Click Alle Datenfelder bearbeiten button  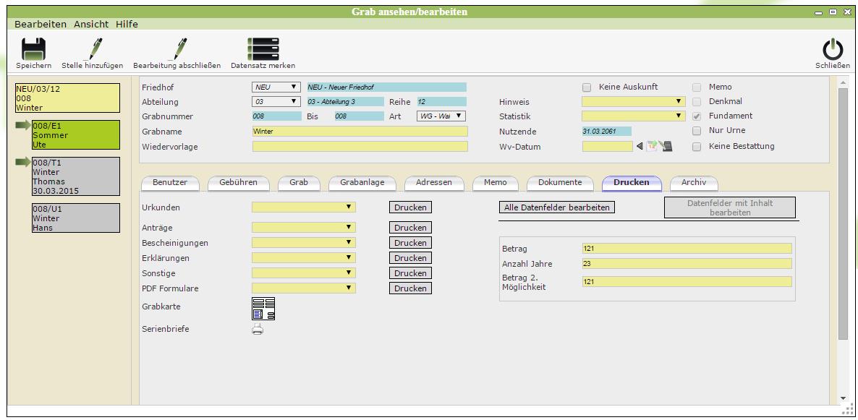pyautogui.click(x=557, y=207)
